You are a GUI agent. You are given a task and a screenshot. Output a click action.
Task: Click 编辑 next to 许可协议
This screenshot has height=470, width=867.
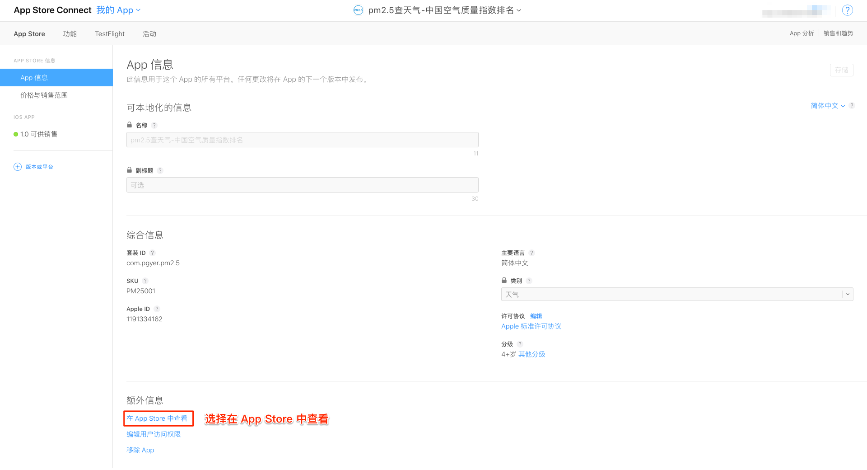click(536, 316)
